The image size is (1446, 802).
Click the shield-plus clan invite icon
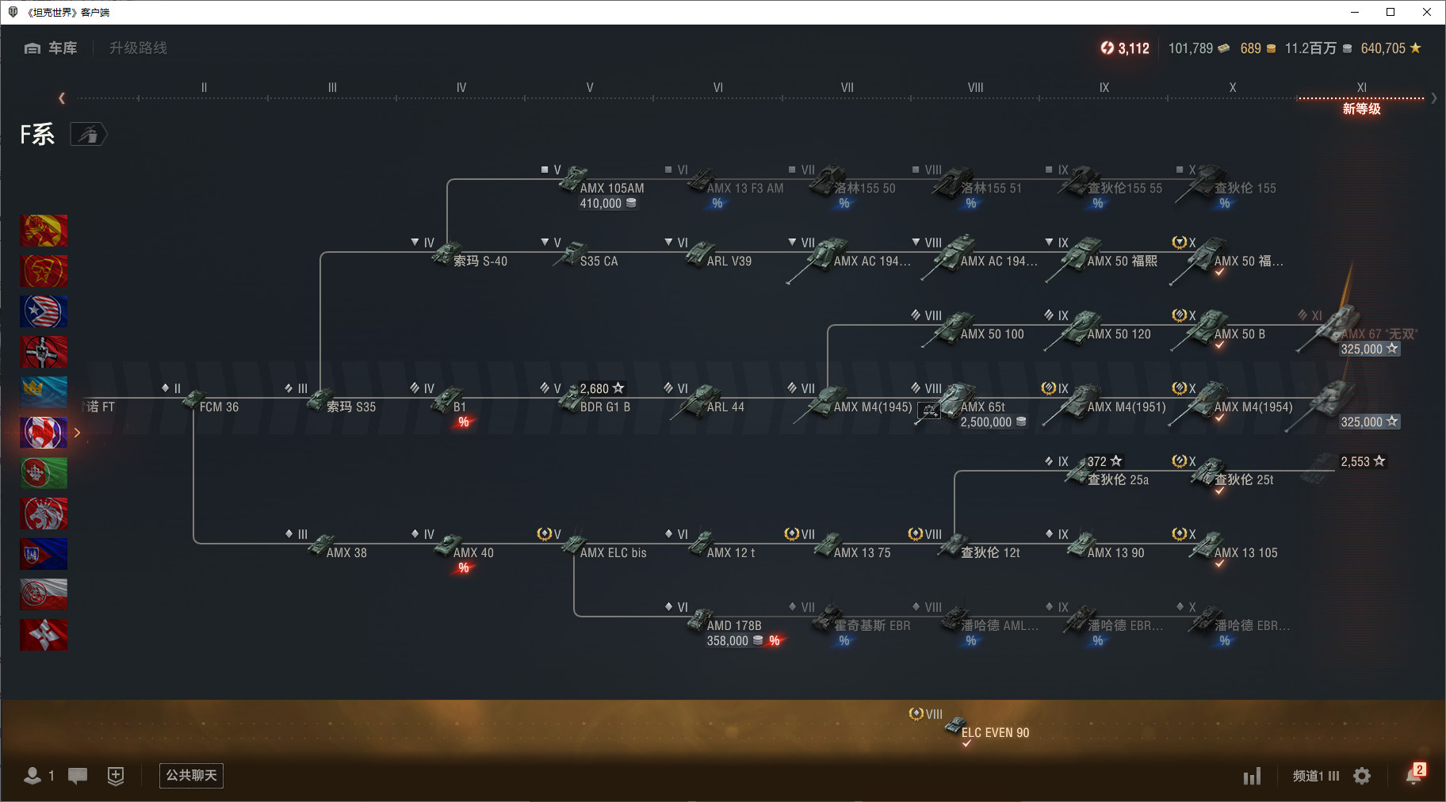point(116,776)
